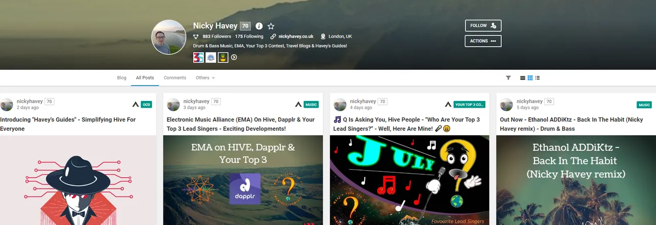Open the Comments tab

tap(175, 78)
